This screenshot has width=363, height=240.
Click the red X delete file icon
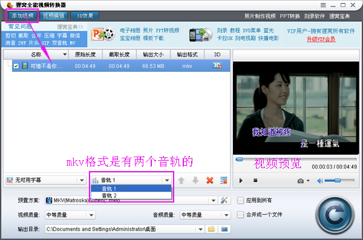[210, 180]
